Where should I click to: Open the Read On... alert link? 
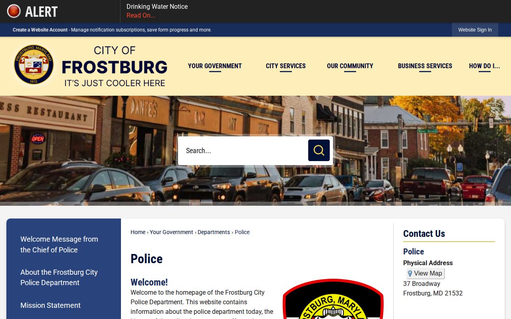(x=141, y=16)
